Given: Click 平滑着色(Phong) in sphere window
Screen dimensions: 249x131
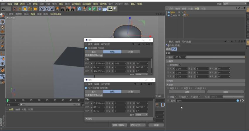Looking at the screenshot, I should pos(94,56).
